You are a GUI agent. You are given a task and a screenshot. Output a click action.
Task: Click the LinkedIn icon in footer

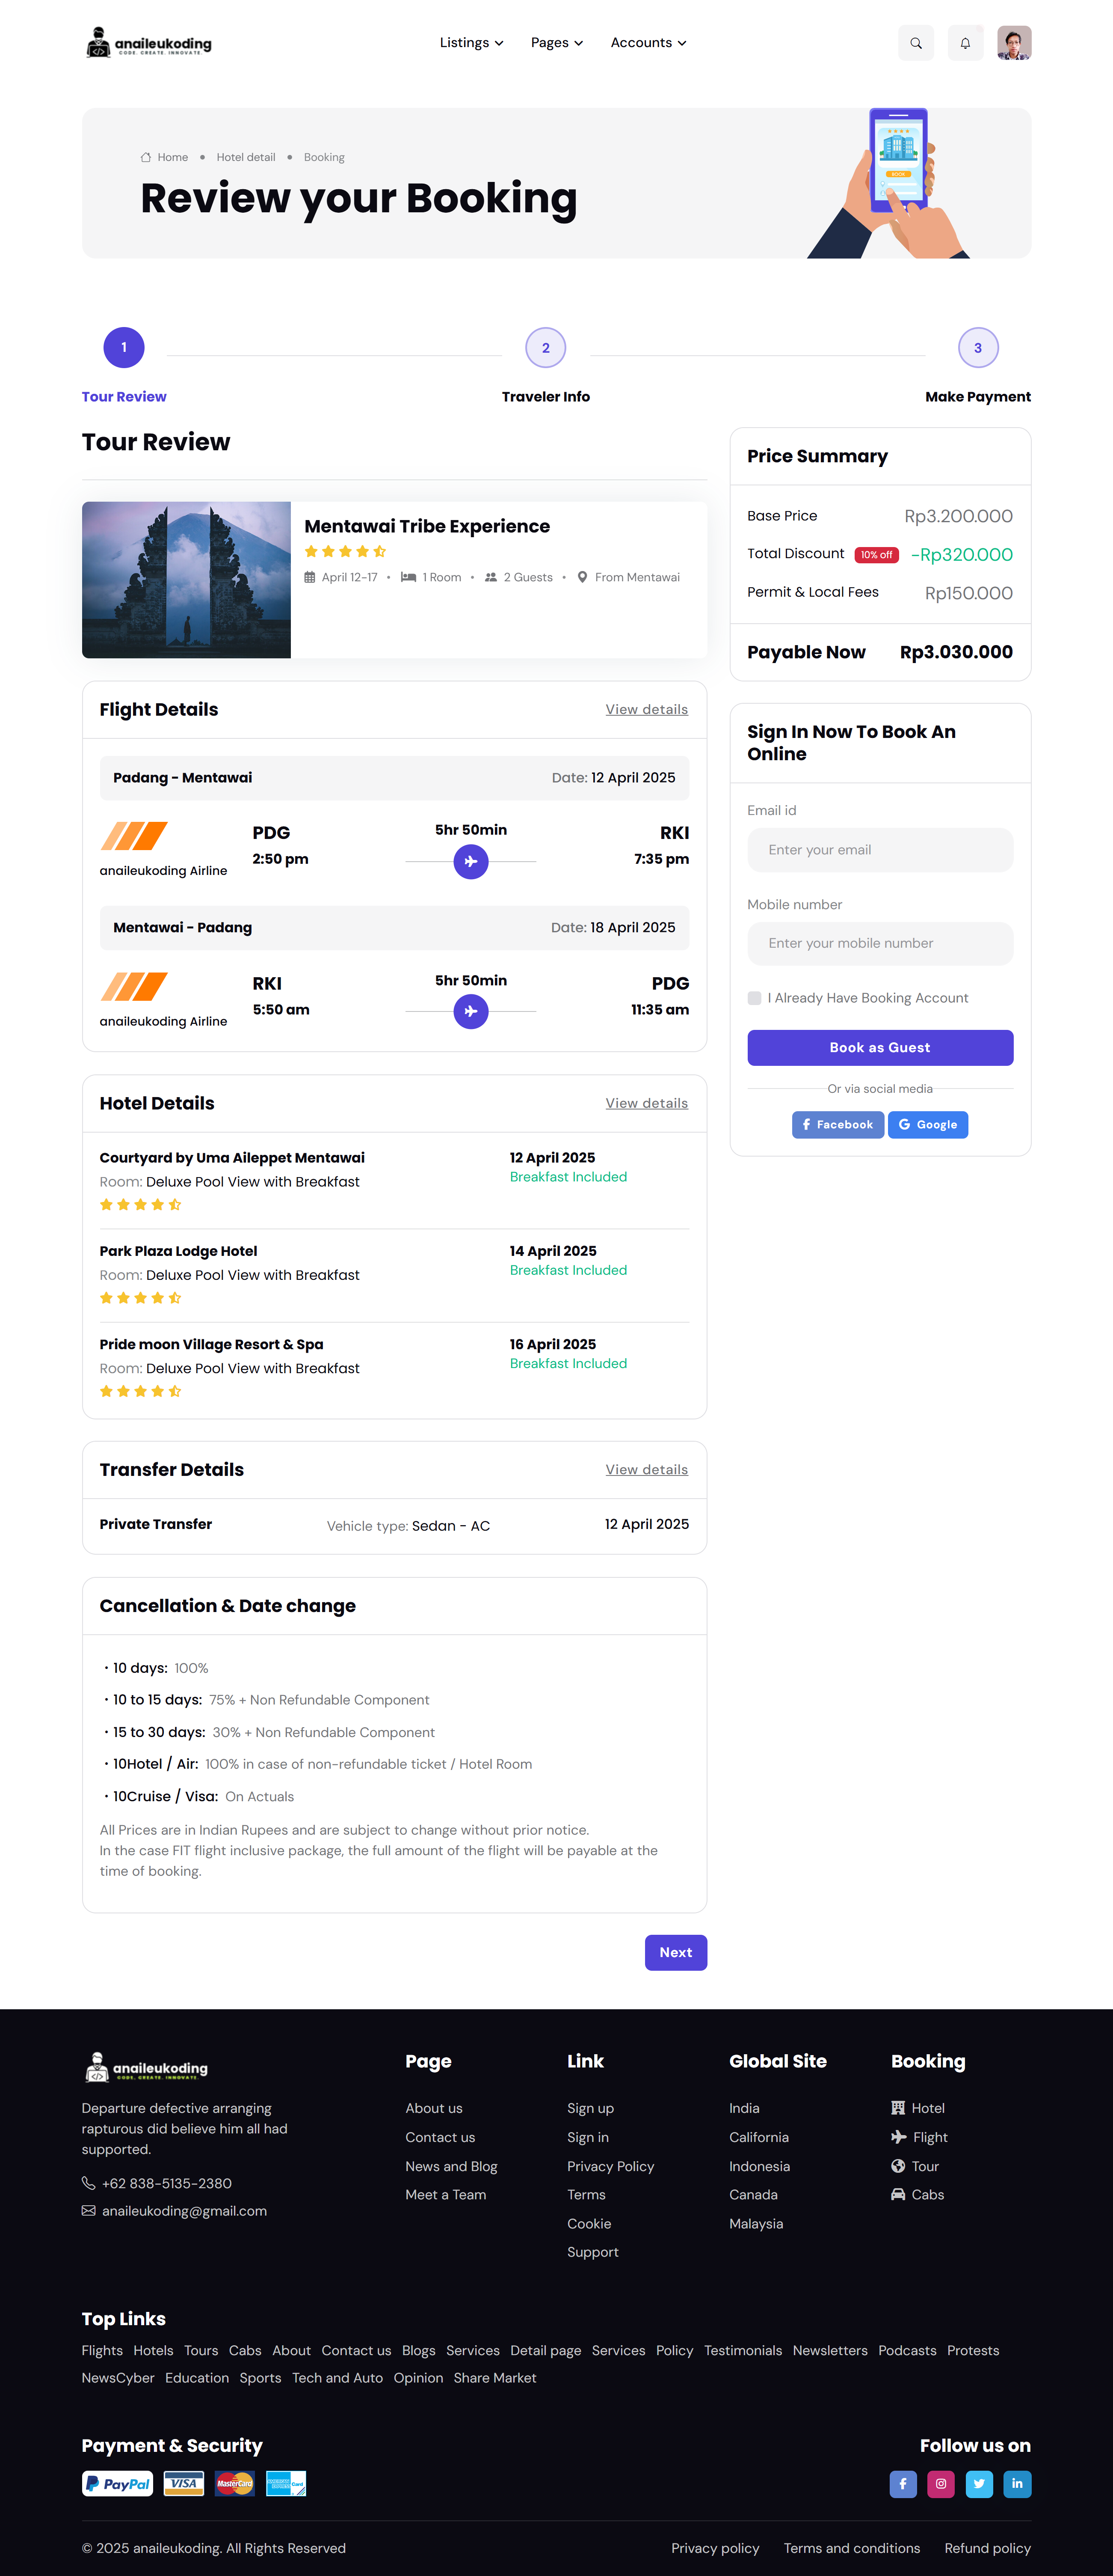tap(1017, 2483)
